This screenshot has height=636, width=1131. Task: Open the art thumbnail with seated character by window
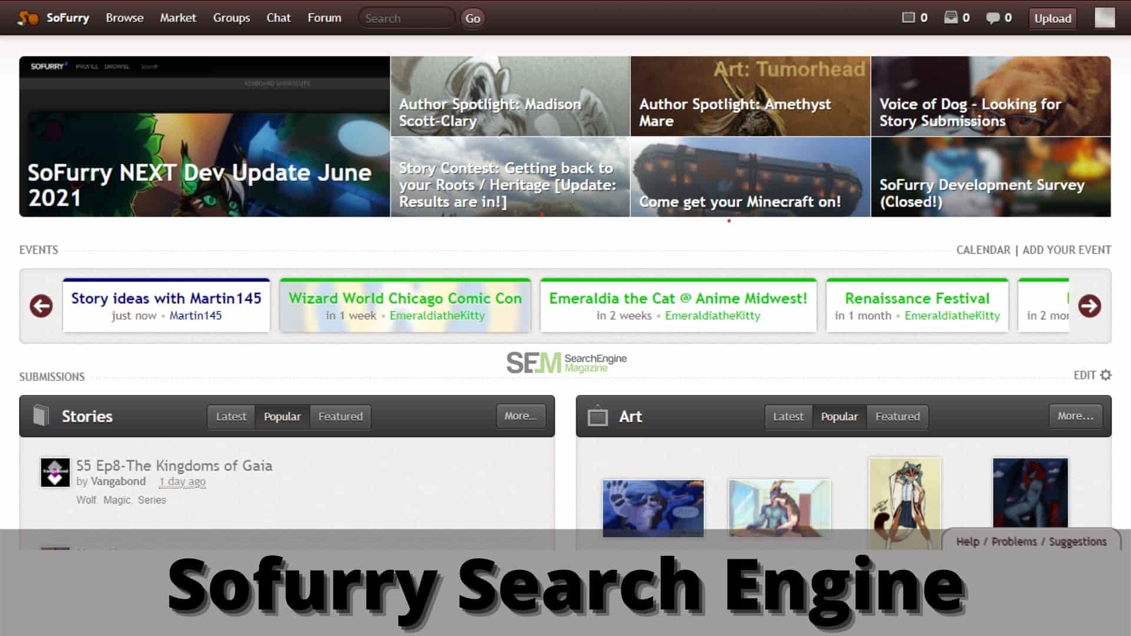point(779,508)
